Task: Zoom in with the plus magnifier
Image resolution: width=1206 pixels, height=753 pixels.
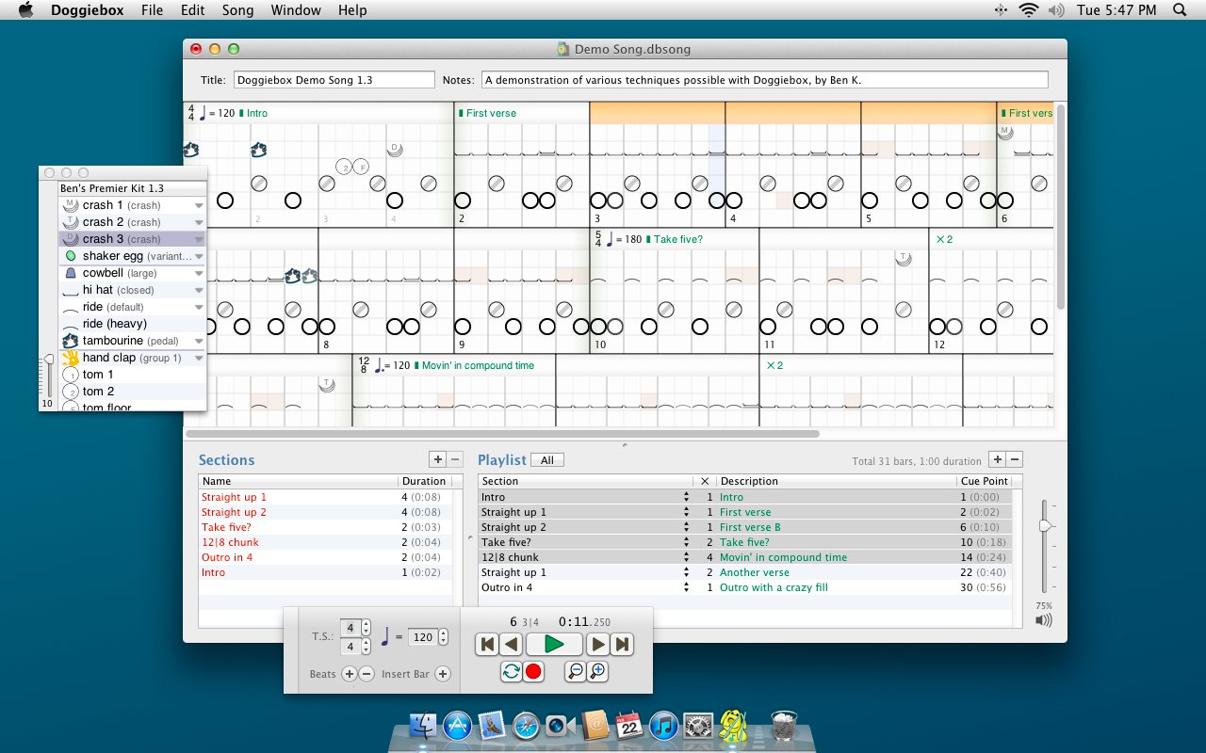Action: 597,672
